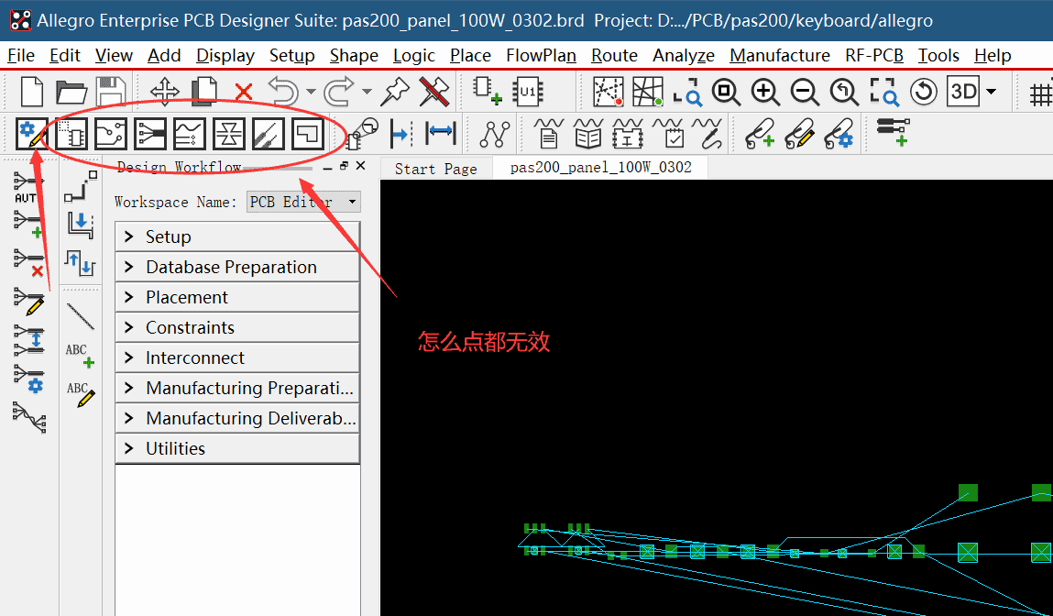The height and width of the screenshot is (616, 1053).
Task: Click the Unfix crossed-out pushpin icon
Action: coord(434,92)
